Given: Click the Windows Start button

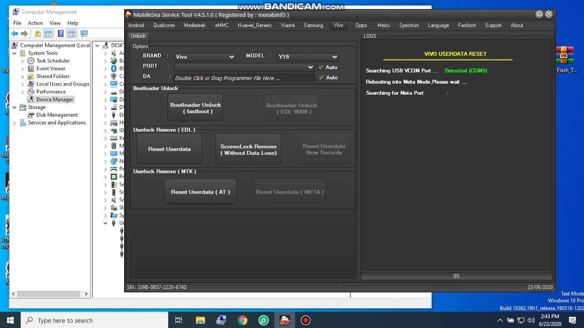Looking at the screenshot, I should pyautogui.click(x=10, y=320).
